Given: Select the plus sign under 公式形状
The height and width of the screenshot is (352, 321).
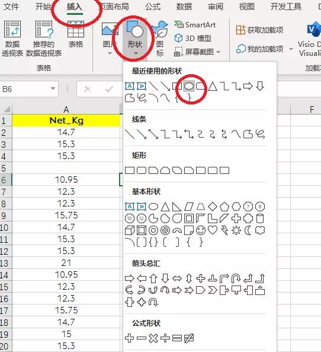Looking at the screenshot, I should coord(130,338).
